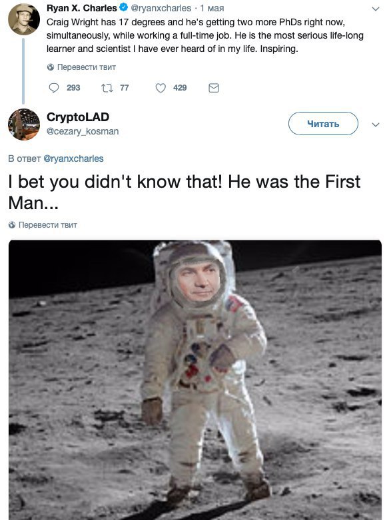Open CryptoLAD profile avatar

pyautogui.click(x=23, y=125)
